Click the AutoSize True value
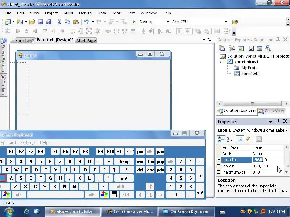290x217 pixels. pos(268,148)
